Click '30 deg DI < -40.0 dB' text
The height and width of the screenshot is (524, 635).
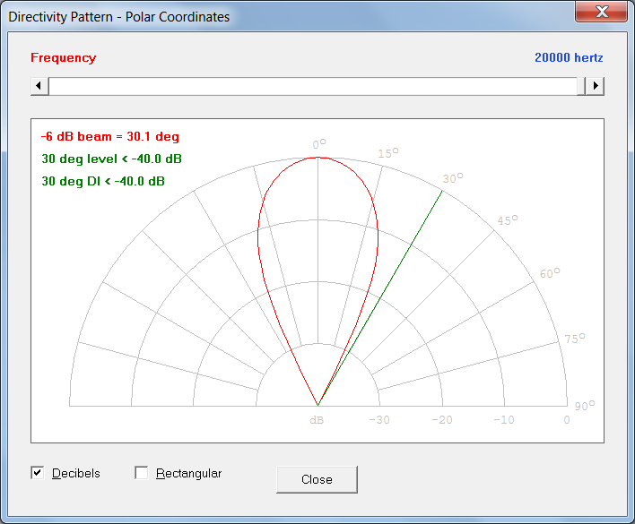click(x=103, y=181)
